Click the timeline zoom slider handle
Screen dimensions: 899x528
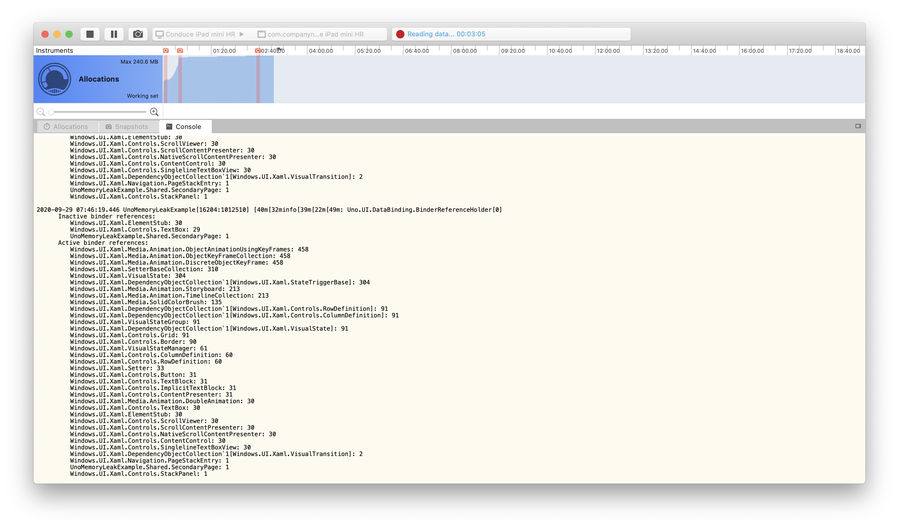[x=52, y=112]
